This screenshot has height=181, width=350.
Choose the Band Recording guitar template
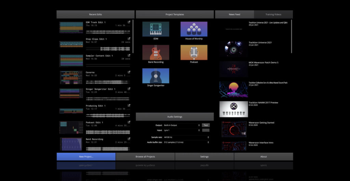point(156,52)
